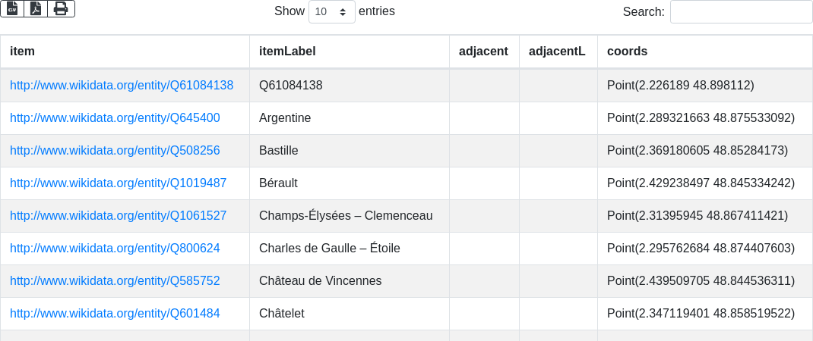Open the Q61084138 Wikidata entity link
Viewport: 813px width, 341px height.
click(122, 86)
